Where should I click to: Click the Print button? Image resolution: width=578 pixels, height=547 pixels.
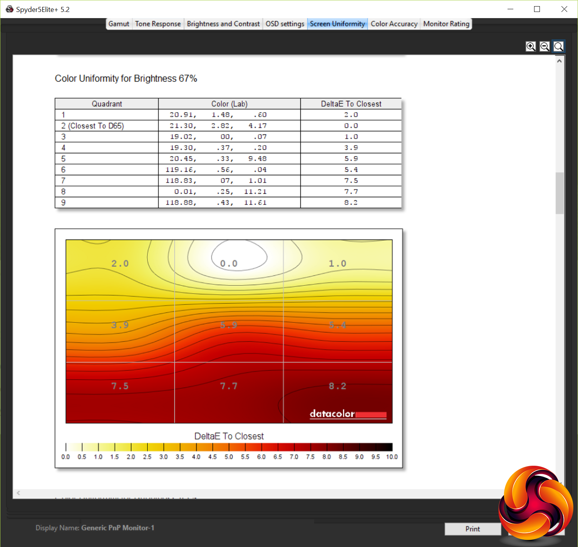point(473,529)
